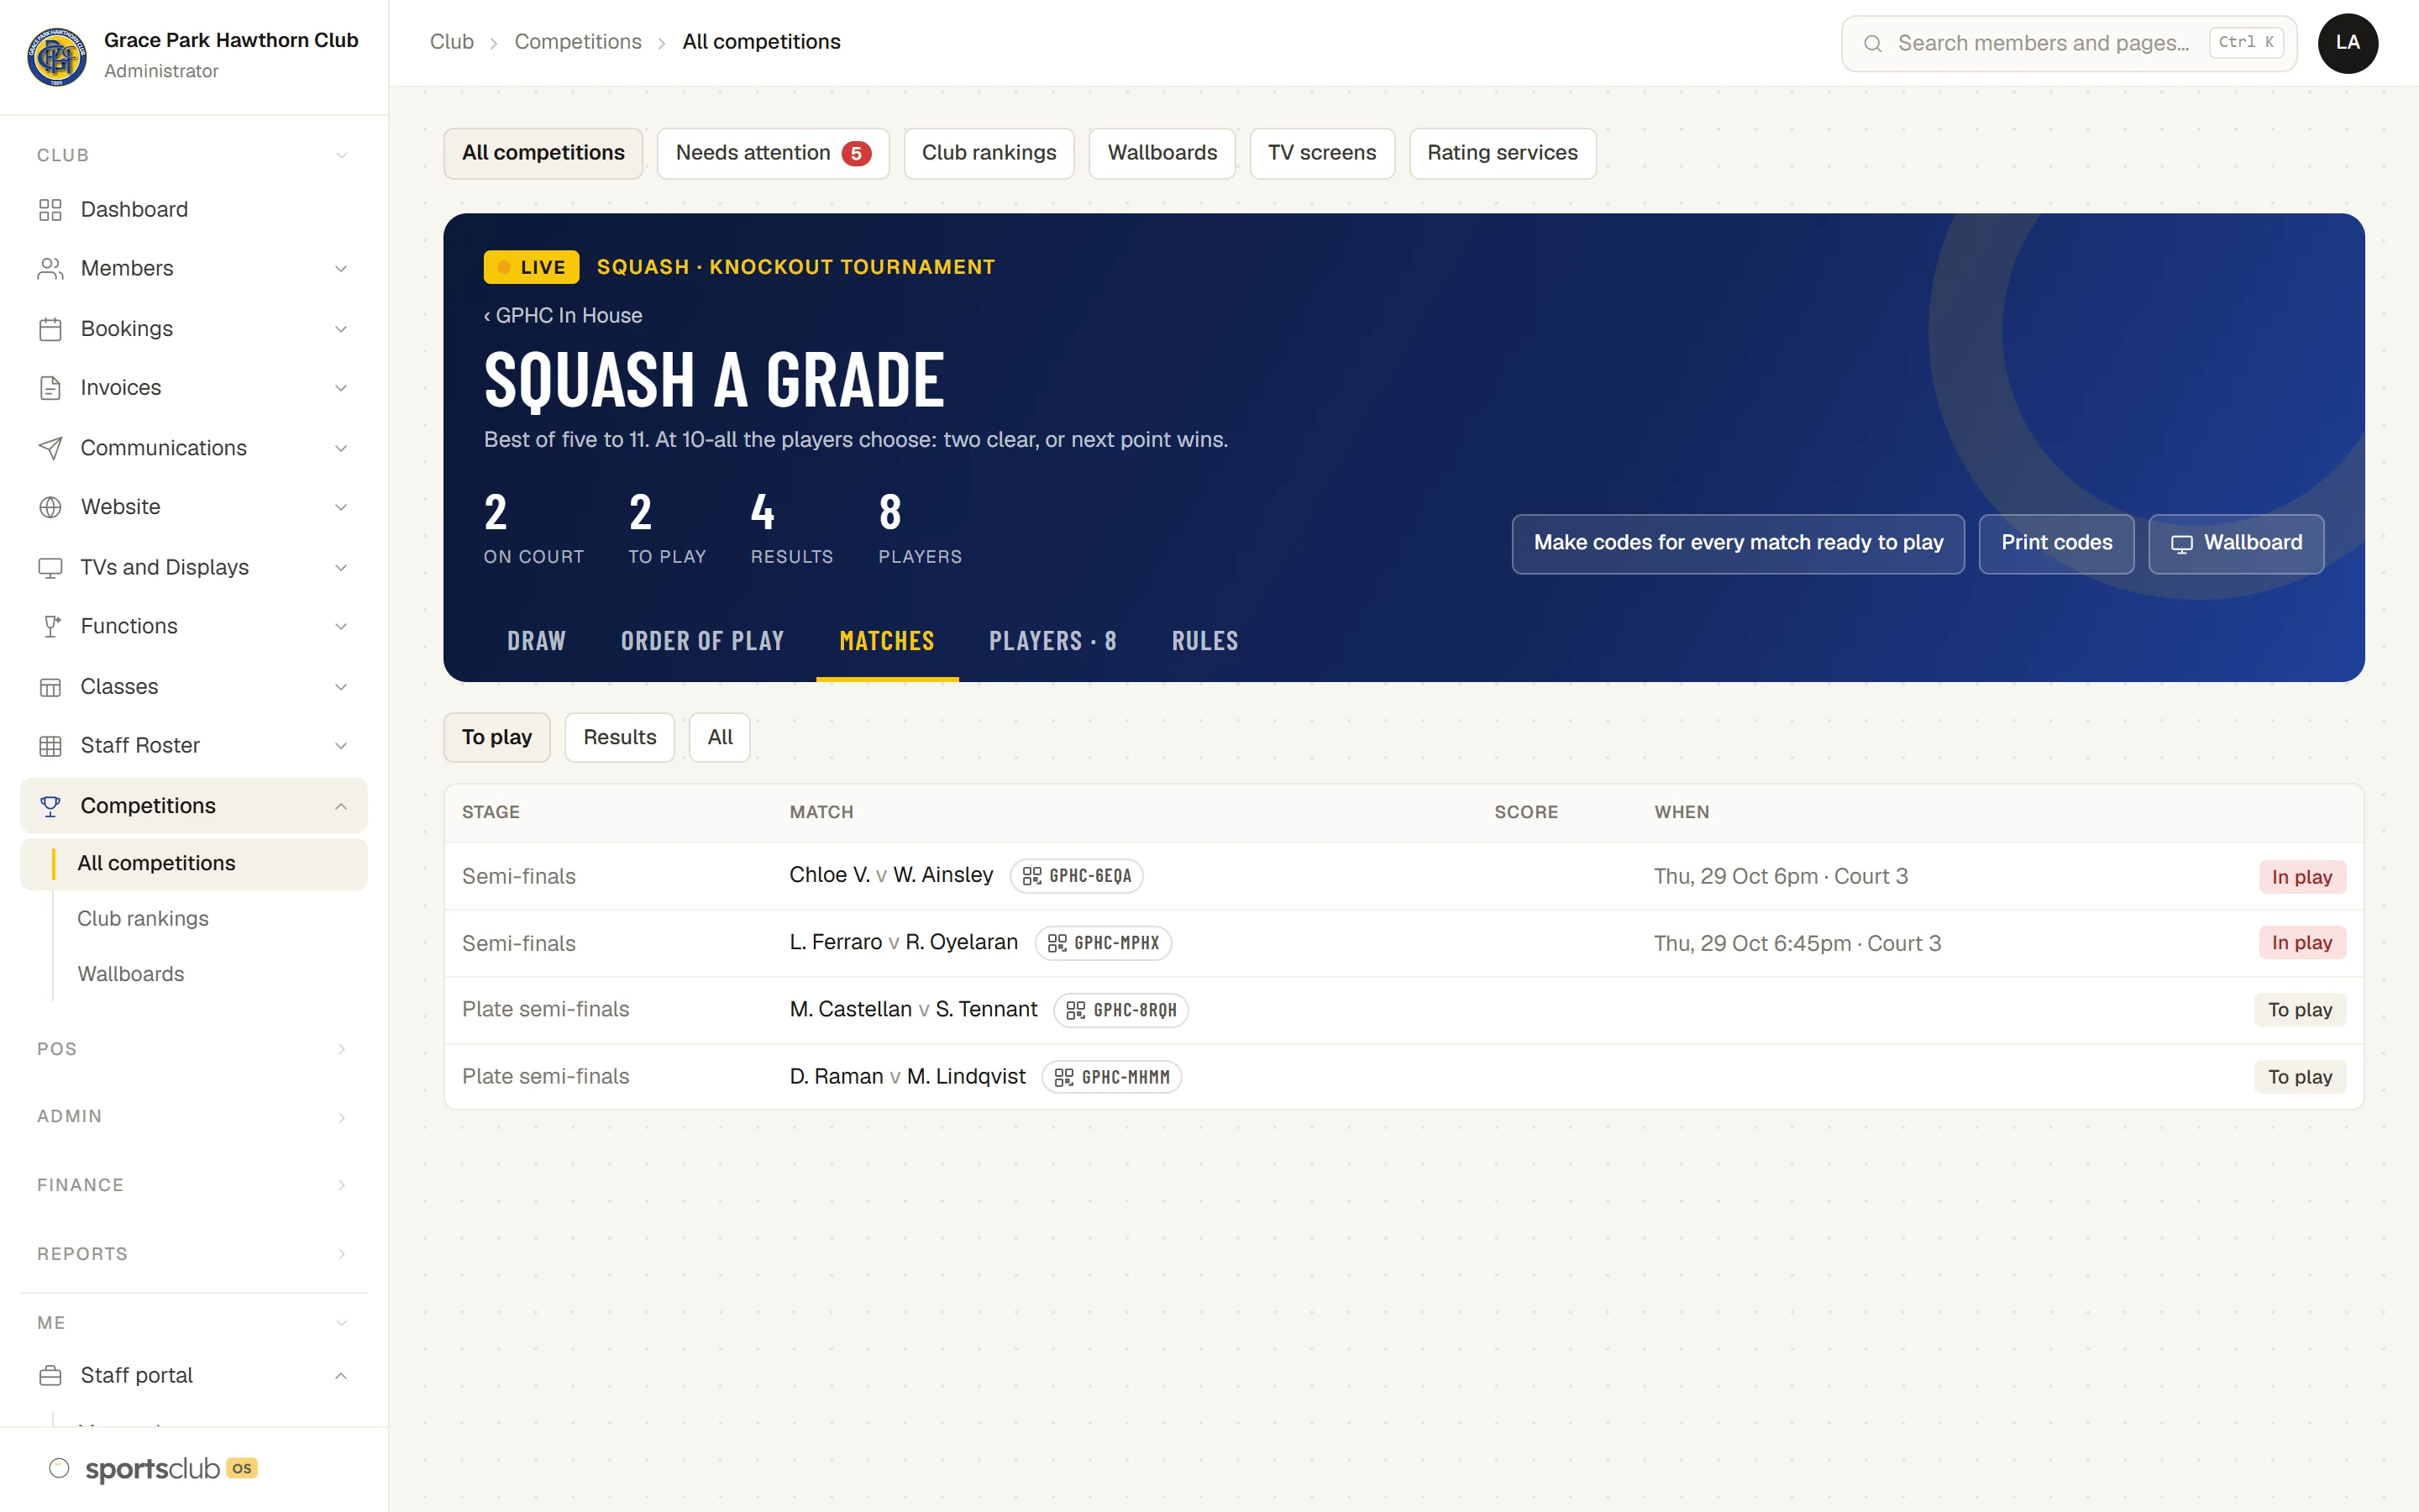Viewport: 2419px width, 1512px height.
Task: Expand the Bookings sidebar chevron
Action: tap(341, 328)
